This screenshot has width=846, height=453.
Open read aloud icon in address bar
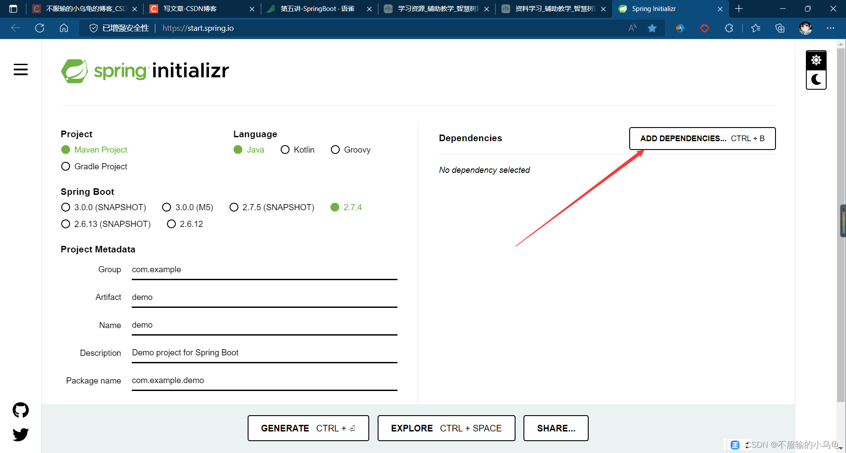633,28
